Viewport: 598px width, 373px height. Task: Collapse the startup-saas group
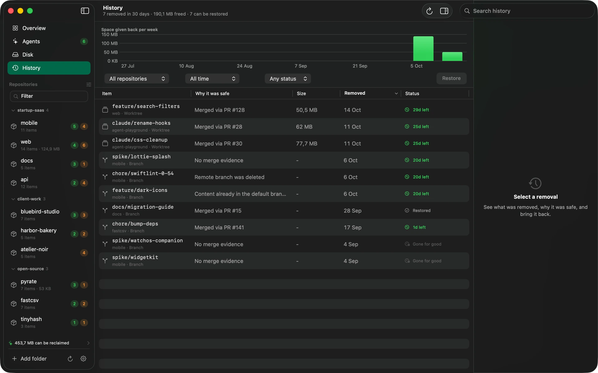(13, 110)
